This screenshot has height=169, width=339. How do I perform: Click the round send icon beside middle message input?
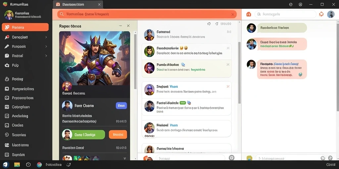click(231, 157)
